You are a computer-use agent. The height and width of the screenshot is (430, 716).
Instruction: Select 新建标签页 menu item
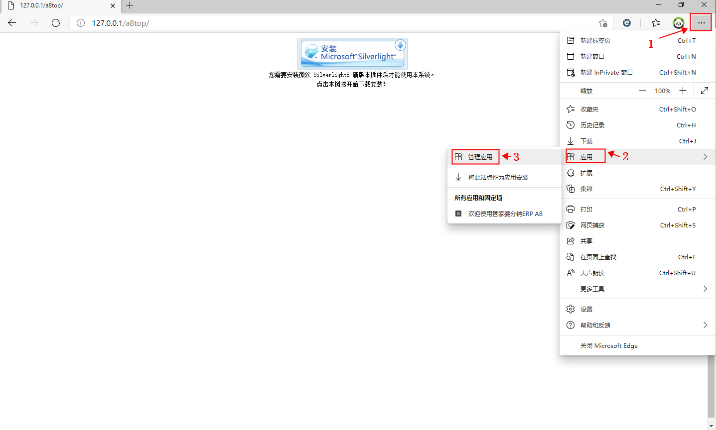[637, 40]
